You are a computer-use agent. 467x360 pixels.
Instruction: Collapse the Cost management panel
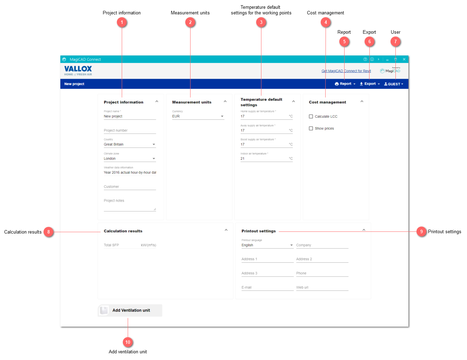pos(362,102)
